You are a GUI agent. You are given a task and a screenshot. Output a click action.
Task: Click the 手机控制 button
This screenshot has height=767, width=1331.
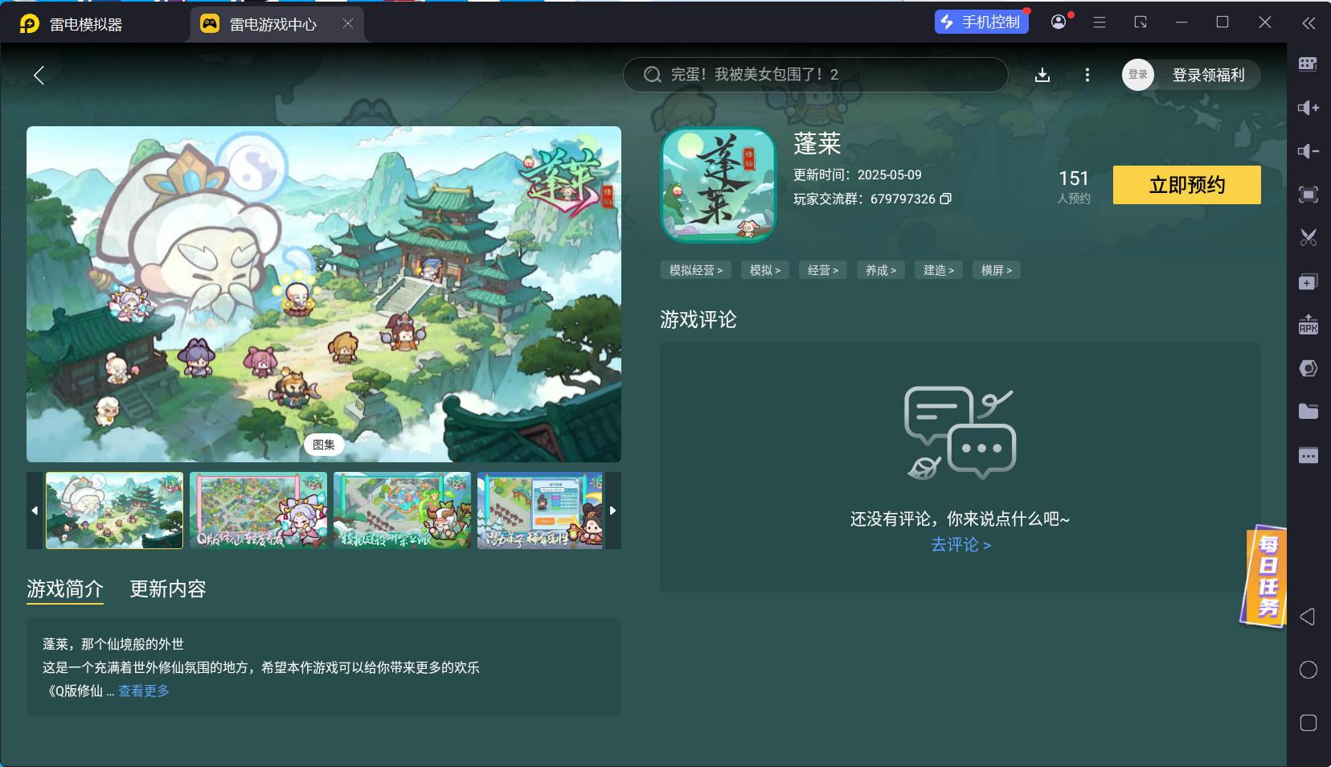point(981,22)
